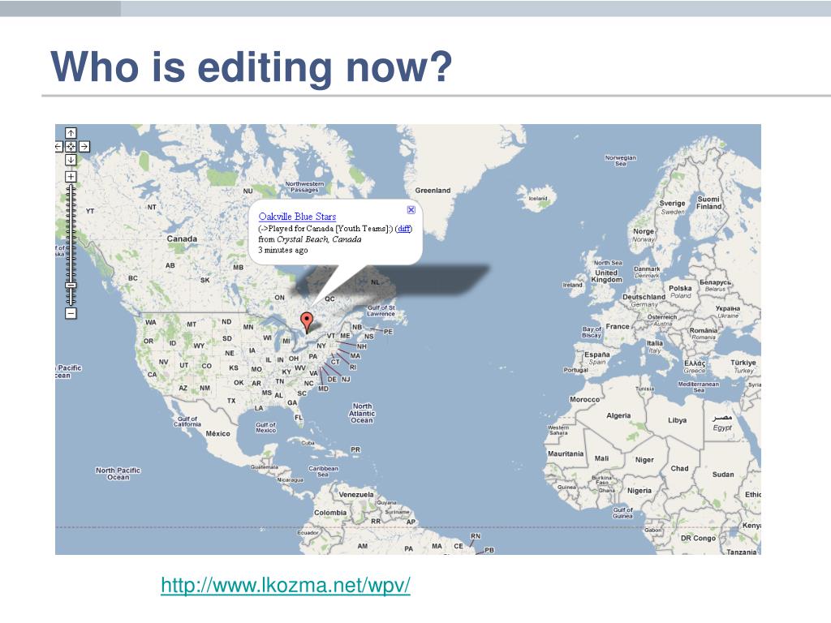Click the North Atlantic Ocean label
This screenshot has height=623, width=831.
click(361, 413)
